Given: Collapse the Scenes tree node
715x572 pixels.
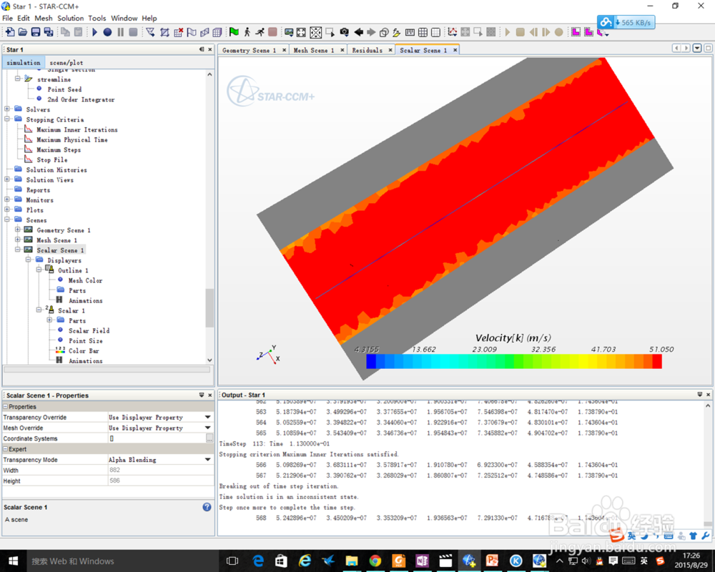Looking at the screenshot, I should pyautogui.click(x=7, y=220).
